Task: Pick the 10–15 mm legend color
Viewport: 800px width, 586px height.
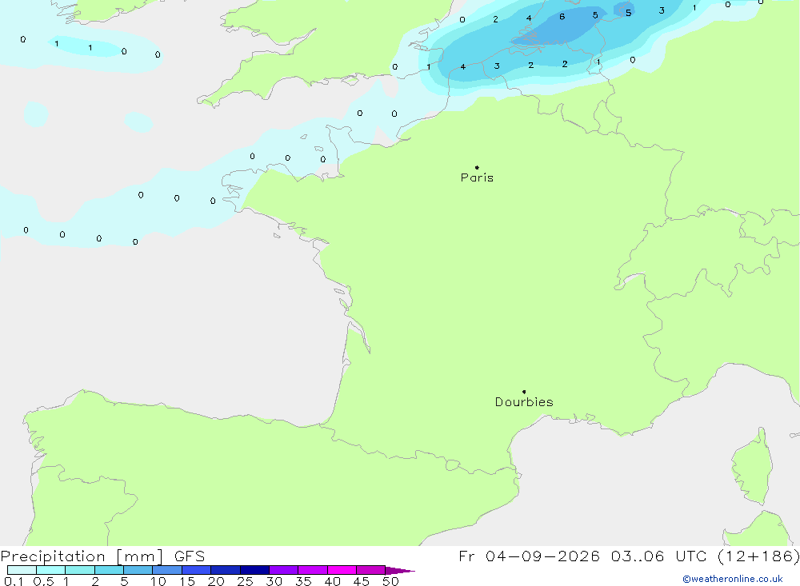Action: (167, 570)
